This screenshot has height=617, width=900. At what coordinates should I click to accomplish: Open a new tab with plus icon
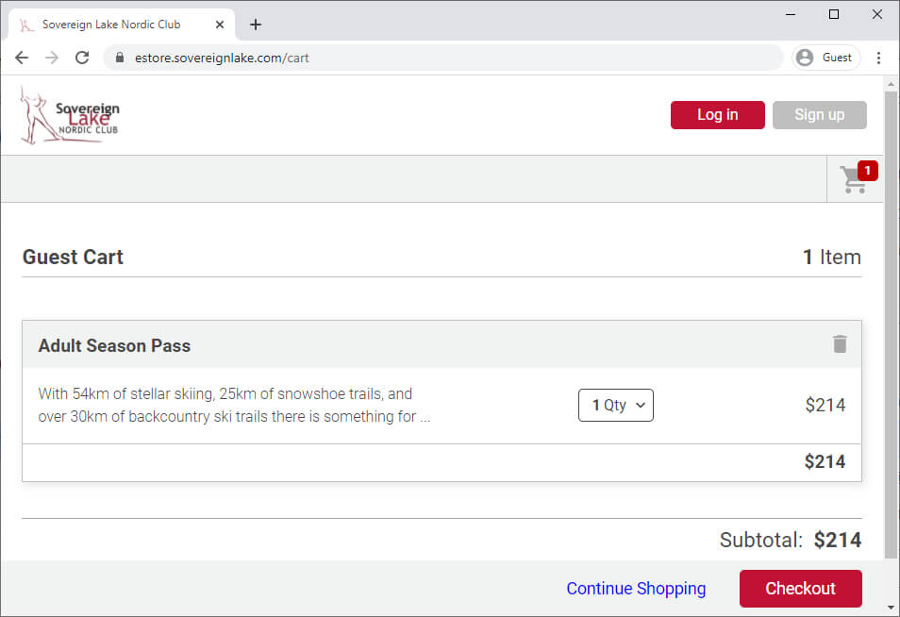pyautogui.click(x=256, y=25)
